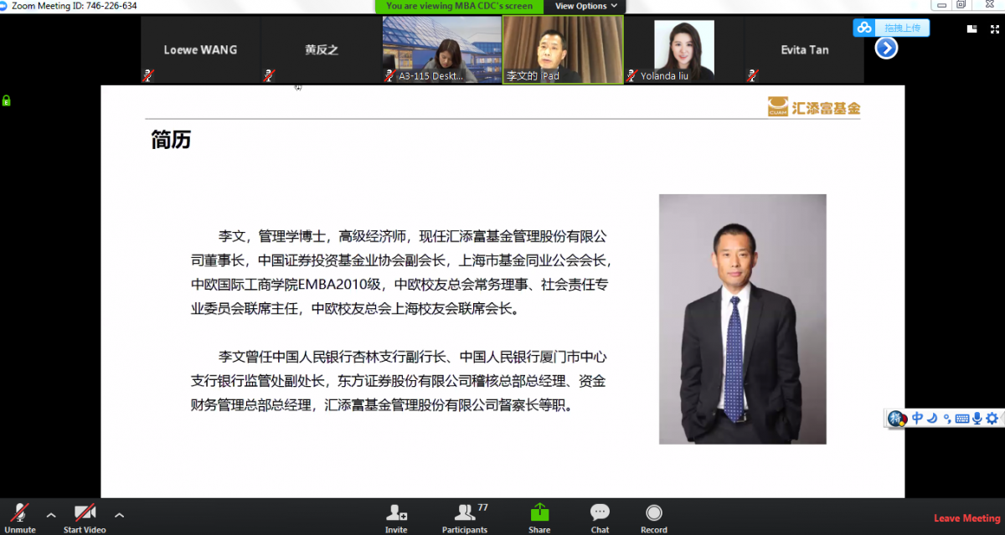Enter full screen mode icon
Image resolution: width=1005 pixels, height=535 pixels.
click(x=993, y=28)
